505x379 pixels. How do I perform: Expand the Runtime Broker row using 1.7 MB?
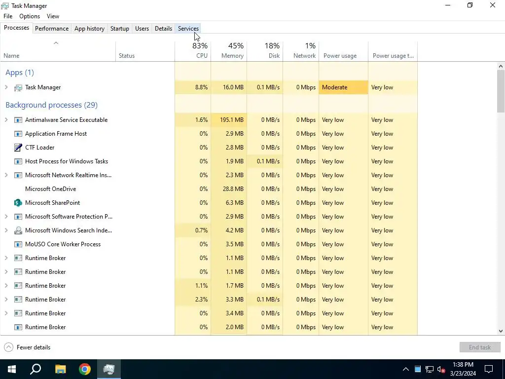click(6, 286)
